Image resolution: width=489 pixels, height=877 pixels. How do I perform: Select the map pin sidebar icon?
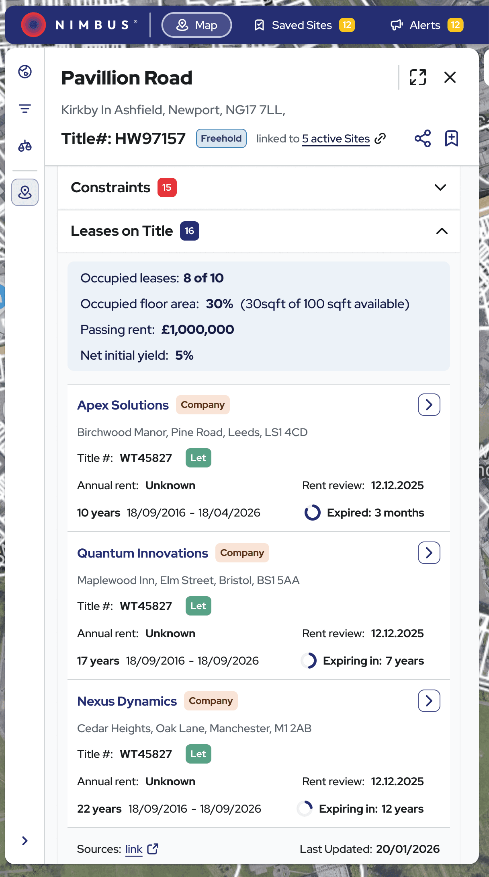pos(25,192)
